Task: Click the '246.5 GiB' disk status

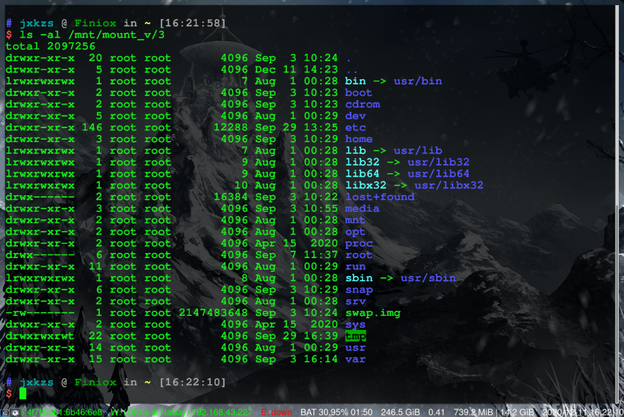Action: click(x=400, y=412)
